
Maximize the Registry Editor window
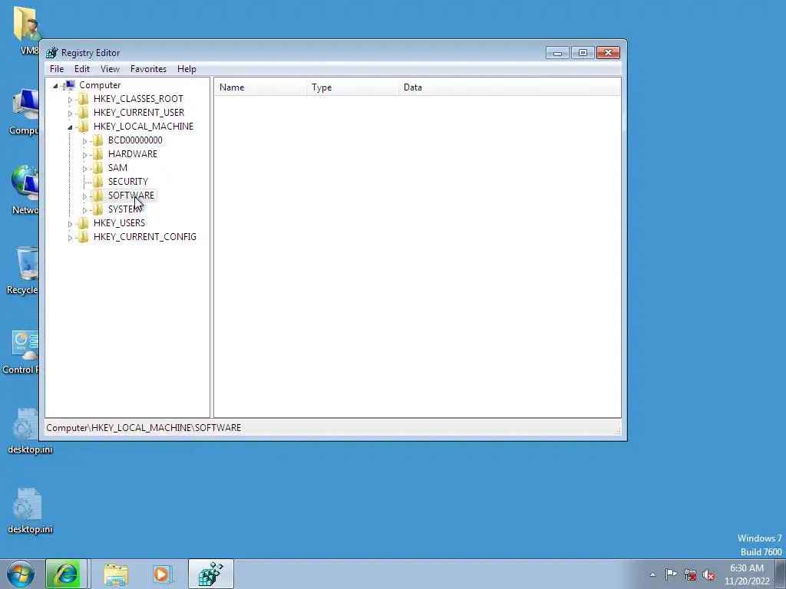[x=583, y=53]
